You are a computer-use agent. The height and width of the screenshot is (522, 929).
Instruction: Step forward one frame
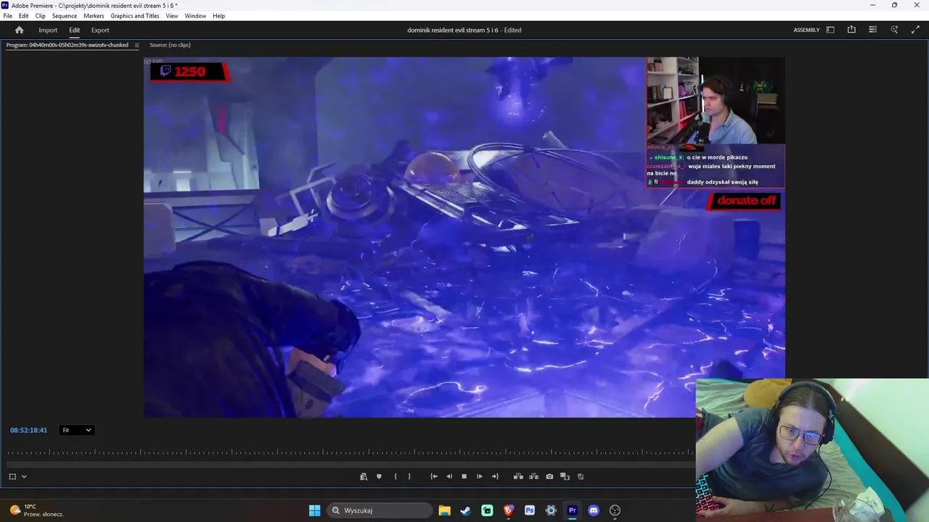point(480,476)
